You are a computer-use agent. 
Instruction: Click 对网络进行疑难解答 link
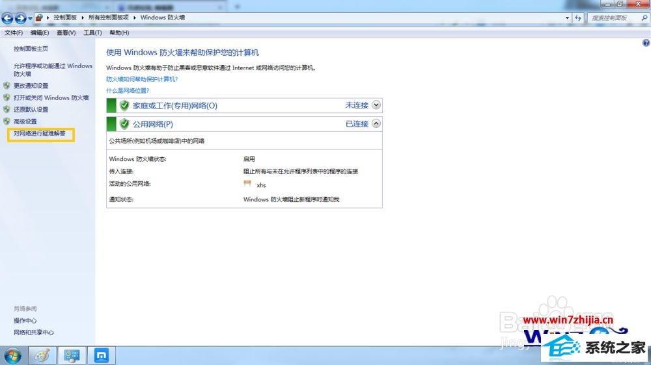tap(40, 133)
